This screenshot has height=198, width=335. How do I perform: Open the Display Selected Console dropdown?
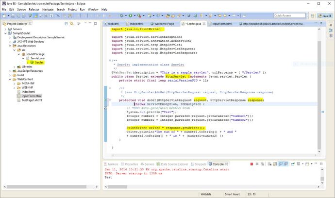pos(302,164)
